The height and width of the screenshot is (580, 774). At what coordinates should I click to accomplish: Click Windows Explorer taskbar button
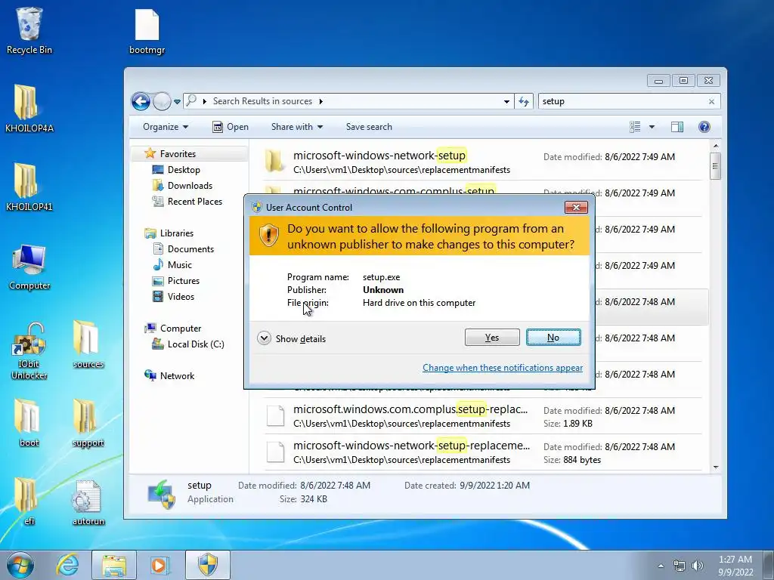click(114, 565)
